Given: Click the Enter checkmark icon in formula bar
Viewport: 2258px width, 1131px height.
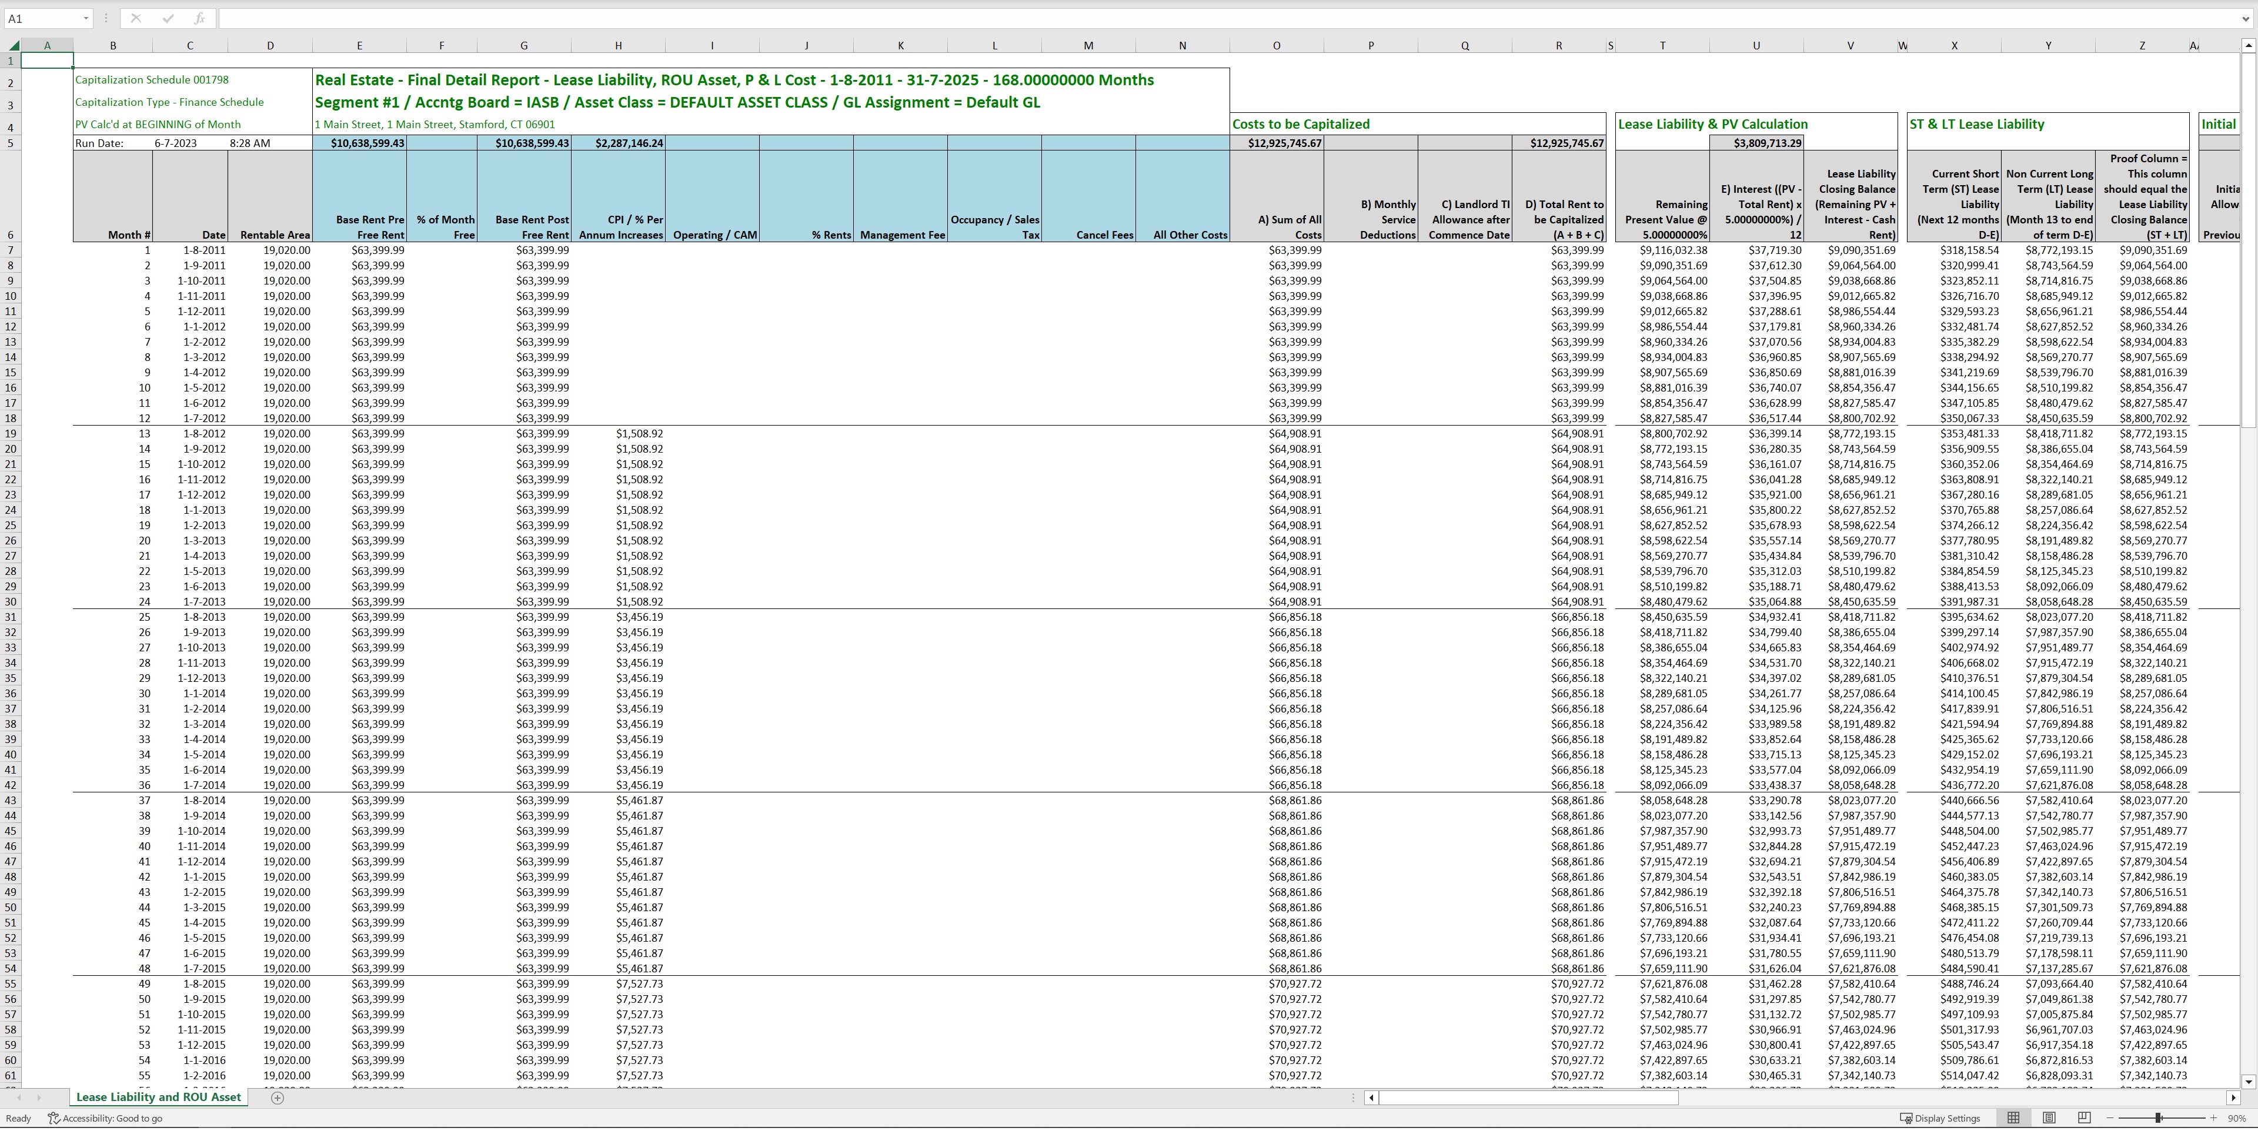Looking at the screenshot, I should point(168,18).
